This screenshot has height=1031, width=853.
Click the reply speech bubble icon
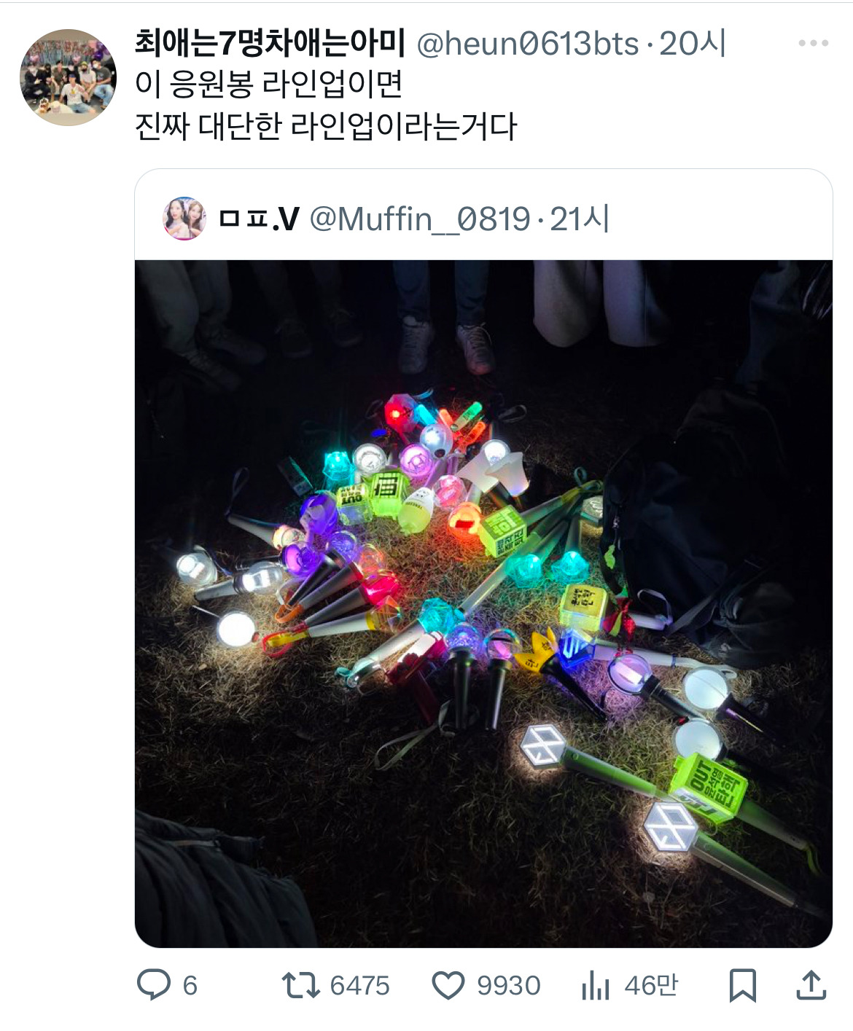coord(154,985)
